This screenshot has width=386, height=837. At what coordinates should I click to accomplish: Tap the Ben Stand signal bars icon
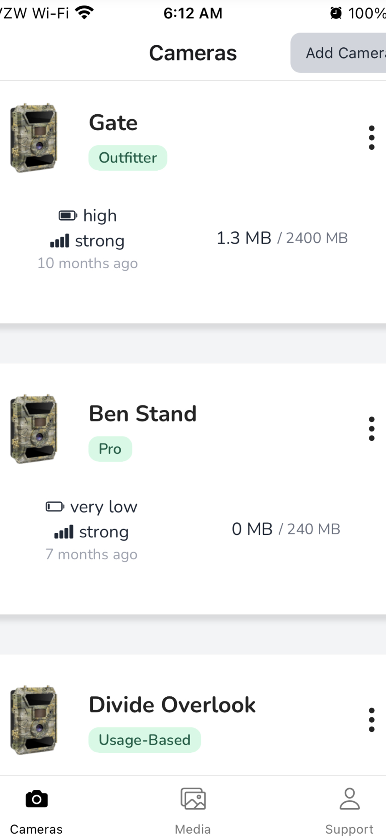63,532
